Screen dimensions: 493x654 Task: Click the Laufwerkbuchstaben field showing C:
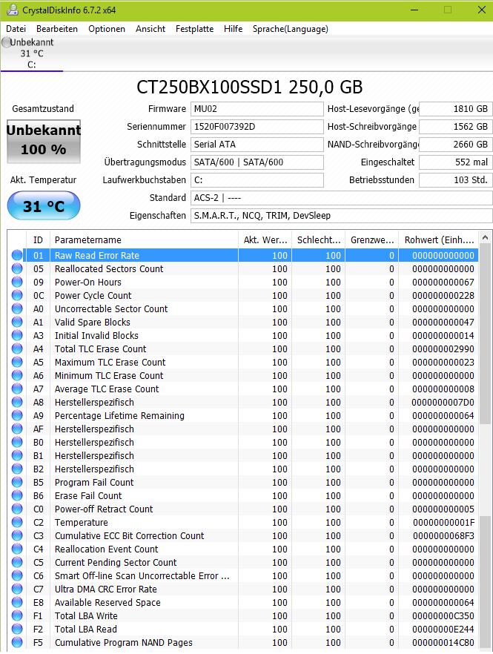point(257,180)
